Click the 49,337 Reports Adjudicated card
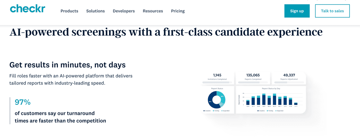Viewport: 360px width, 137px height. [289, 77]
